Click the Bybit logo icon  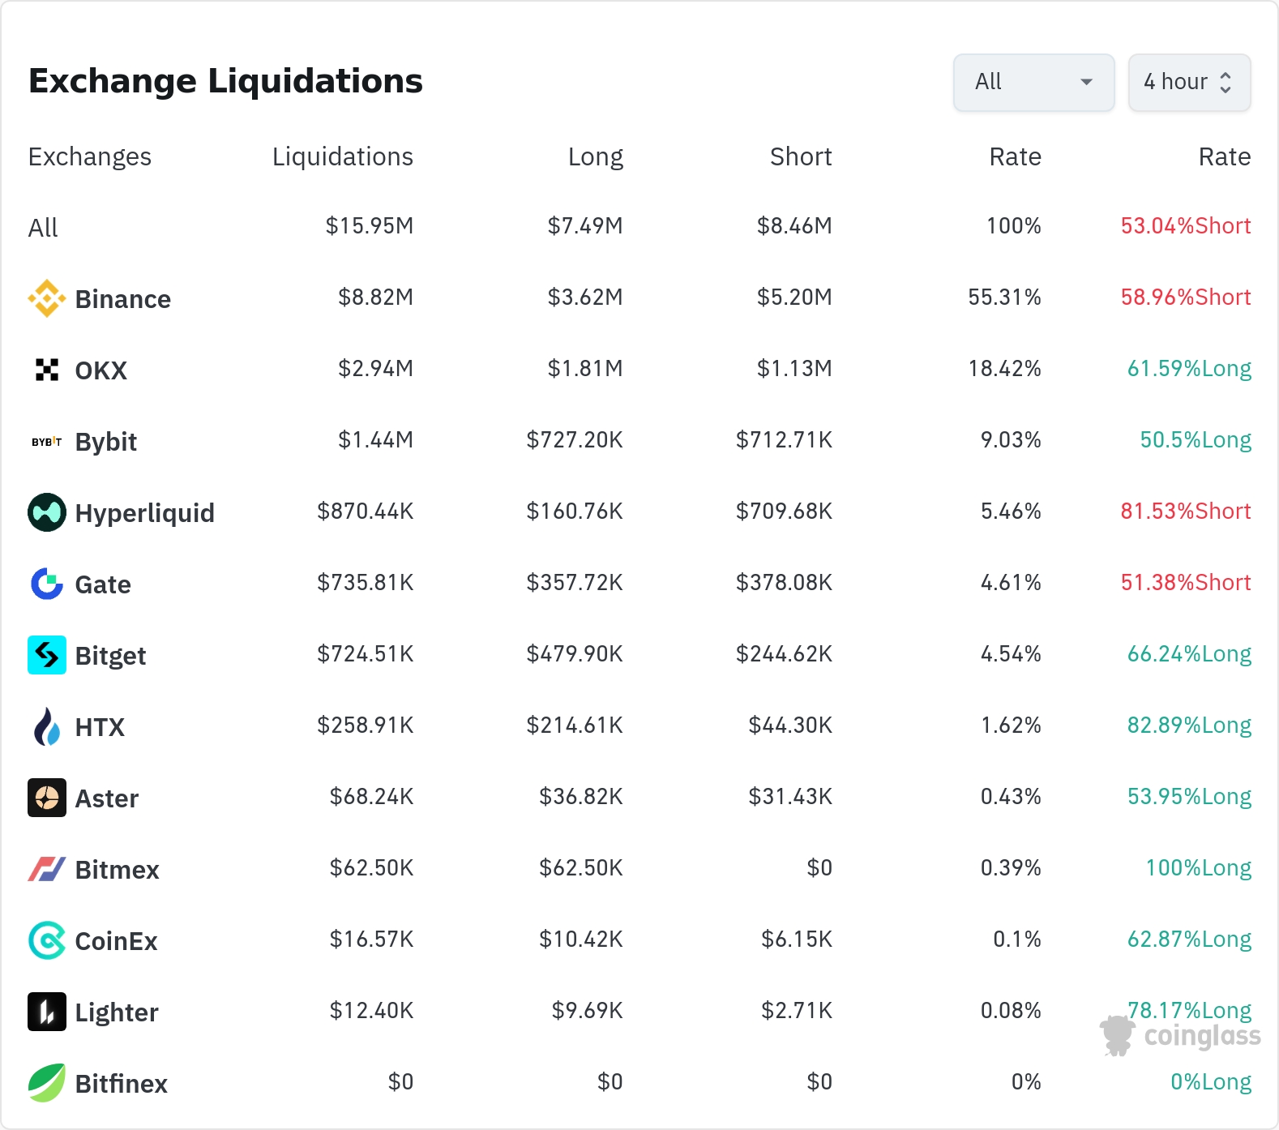[47, 441]
